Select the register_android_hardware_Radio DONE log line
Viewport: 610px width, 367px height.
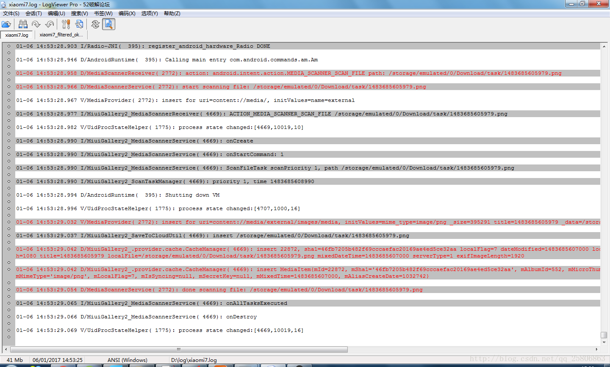[308, 46]
